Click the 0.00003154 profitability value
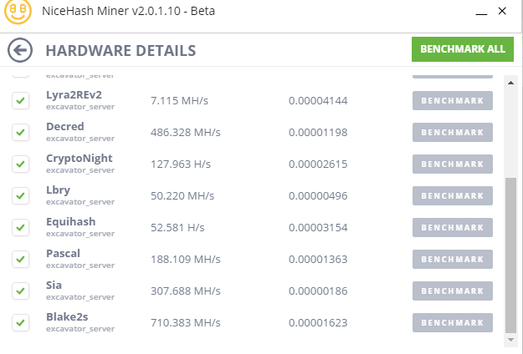The width and height of the screenshot is (523, 354). pos(318,228)
